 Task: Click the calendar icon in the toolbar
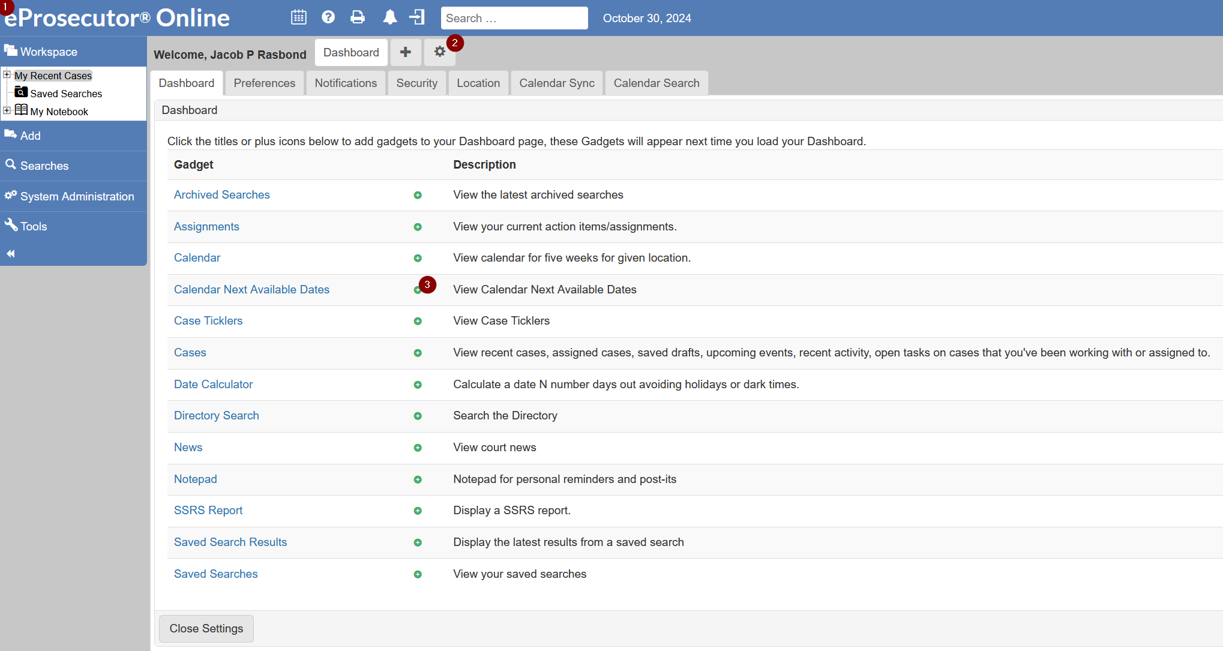click(x=298, y=18)
